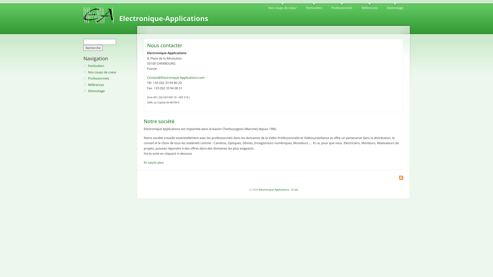Click the Electronique-Applications site title

click(164, 18)
